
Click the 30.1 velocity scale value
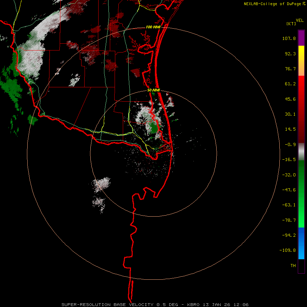tap(290, 114)
